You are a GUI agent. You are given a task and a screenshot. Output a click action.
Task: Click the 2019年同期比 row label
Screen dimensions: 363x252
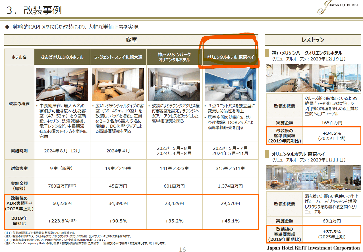tap(19, 221)
